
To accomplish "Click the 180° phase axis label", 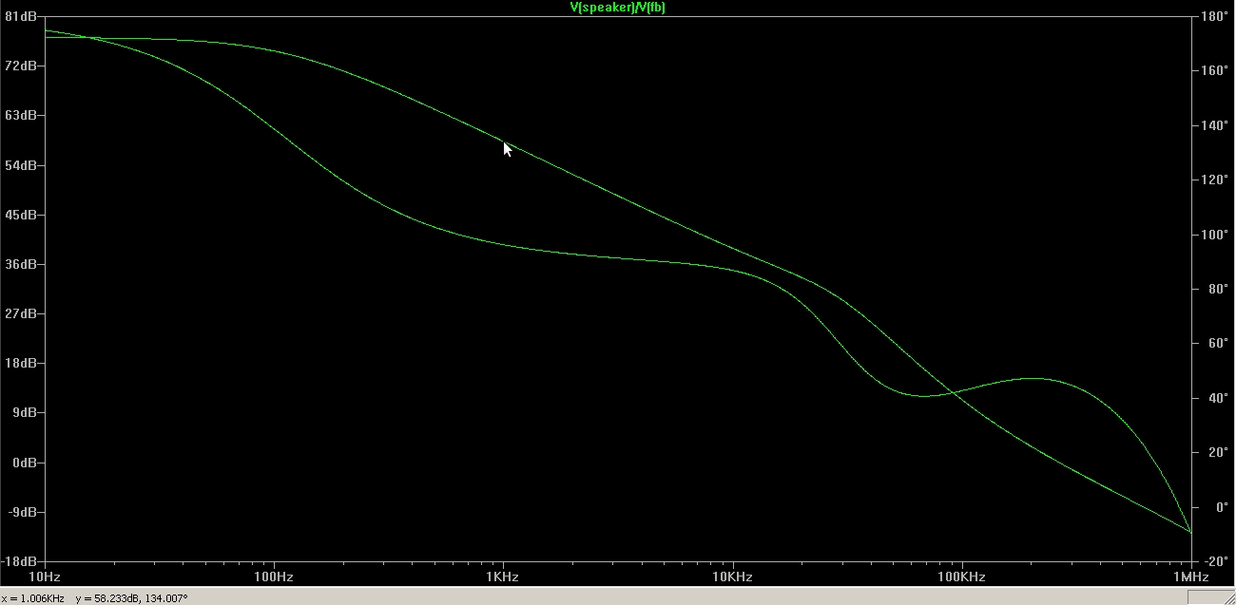I will click(1213, 16).
